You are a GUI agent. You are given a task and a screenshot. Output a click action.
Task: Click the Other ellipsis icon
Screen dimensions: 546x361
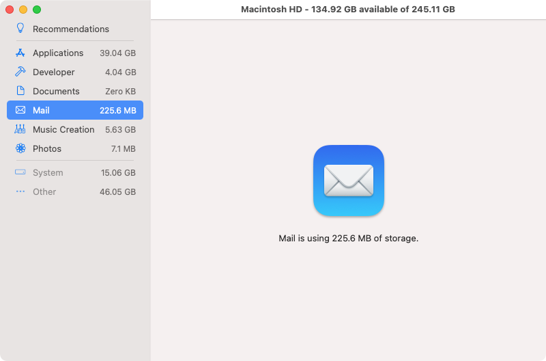coord(20,191)
